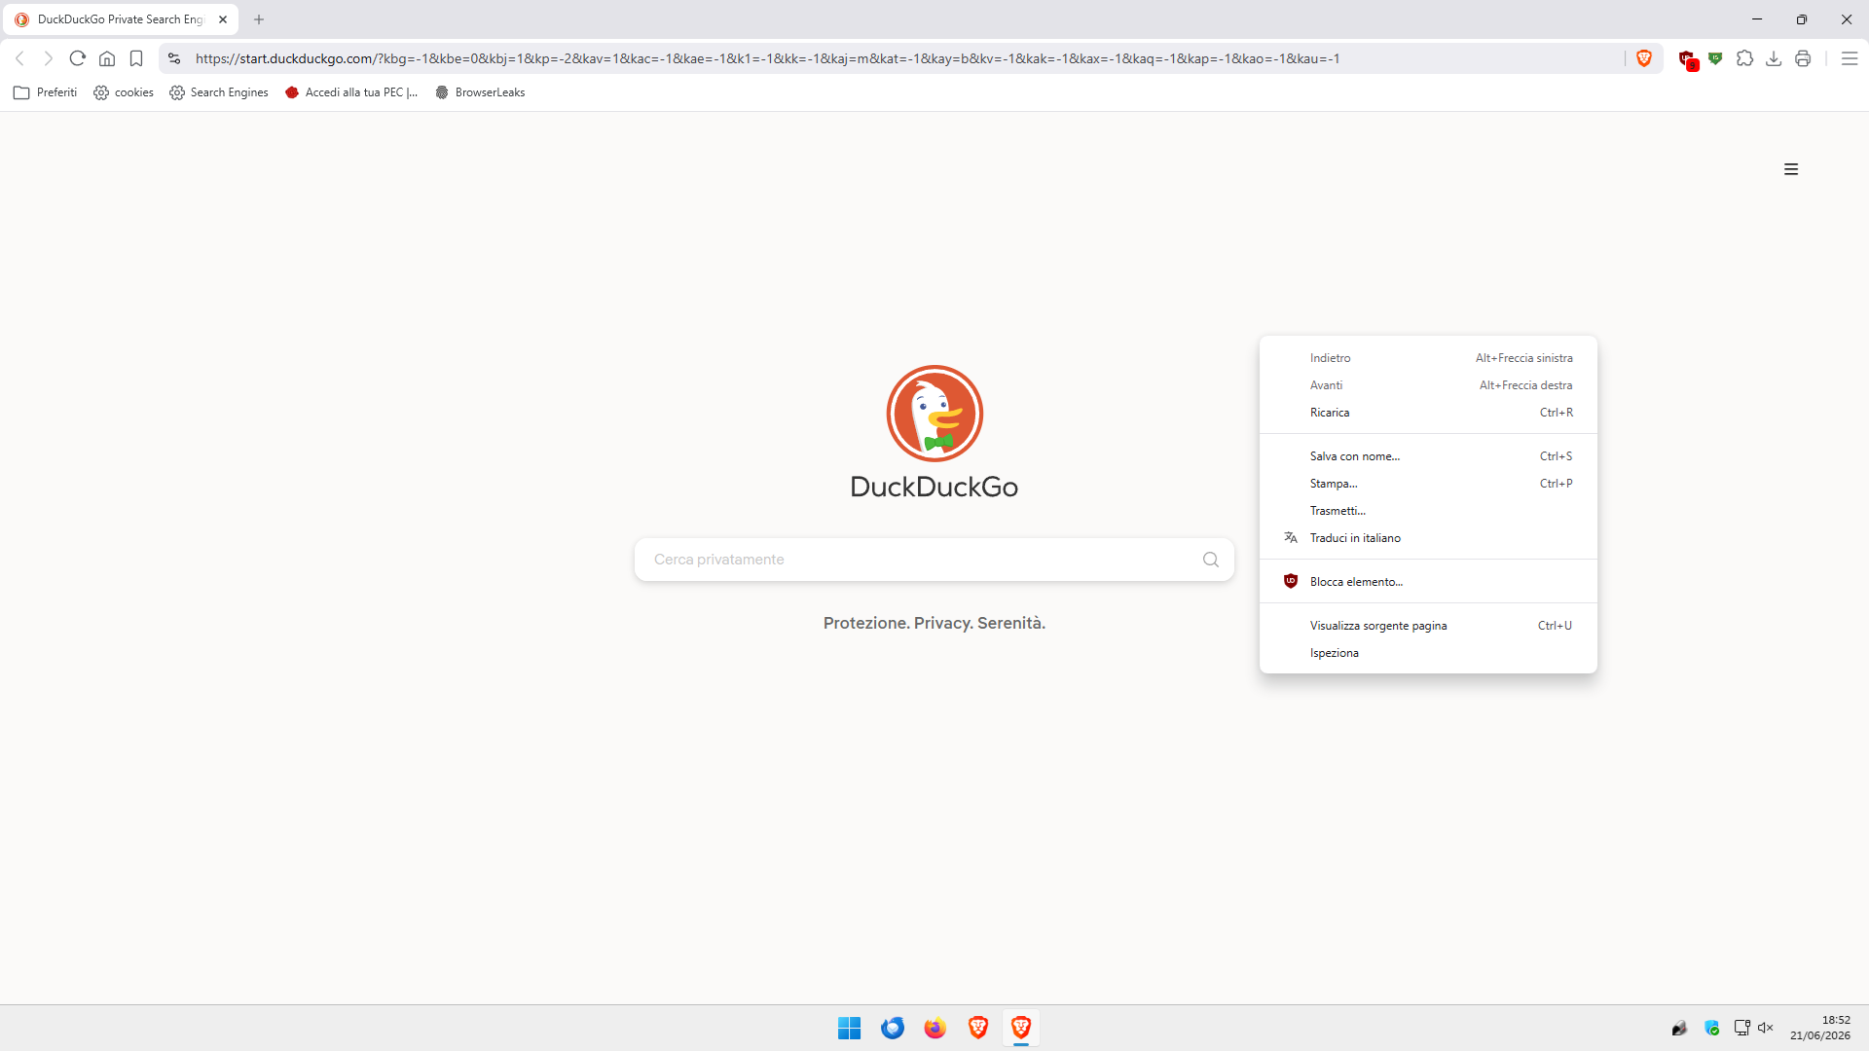Open the Accedi alla tua PEC bookmark

[351, 92]
